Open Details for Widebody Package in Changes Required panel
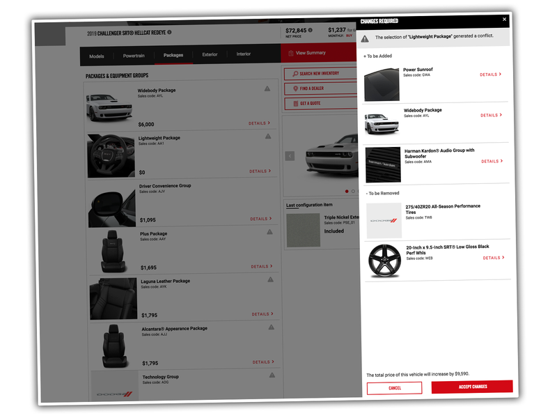 point(492,115)
